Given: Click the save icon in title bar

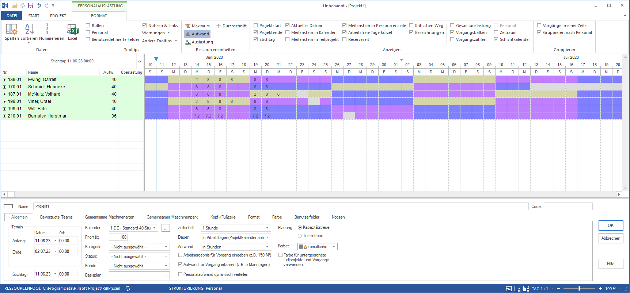Looking at the screenshot, I should (x=31, y=5).
